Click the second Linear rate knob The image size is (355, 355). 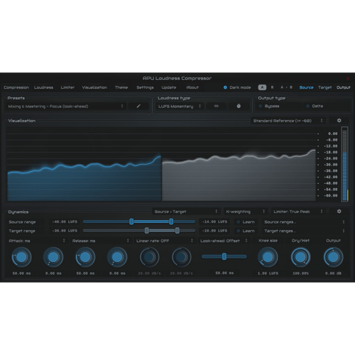(181, 257)
